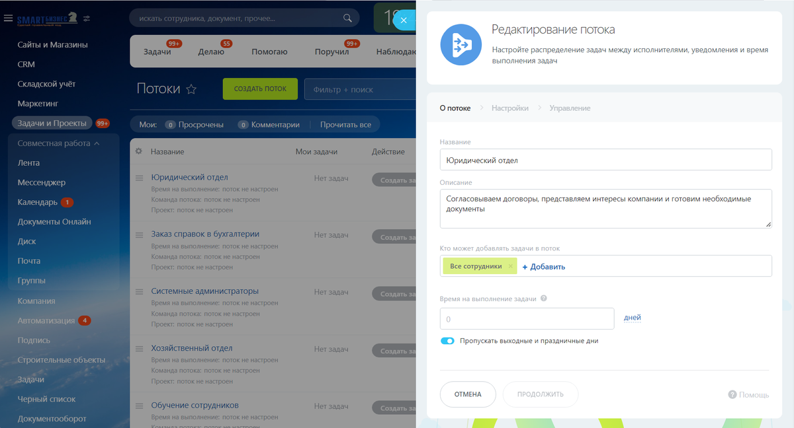Image resolution: width=794 pixels, height=428 pixels.
Task: Click the hamburger menu icon at top left
Action: click(x=8, y=18)
